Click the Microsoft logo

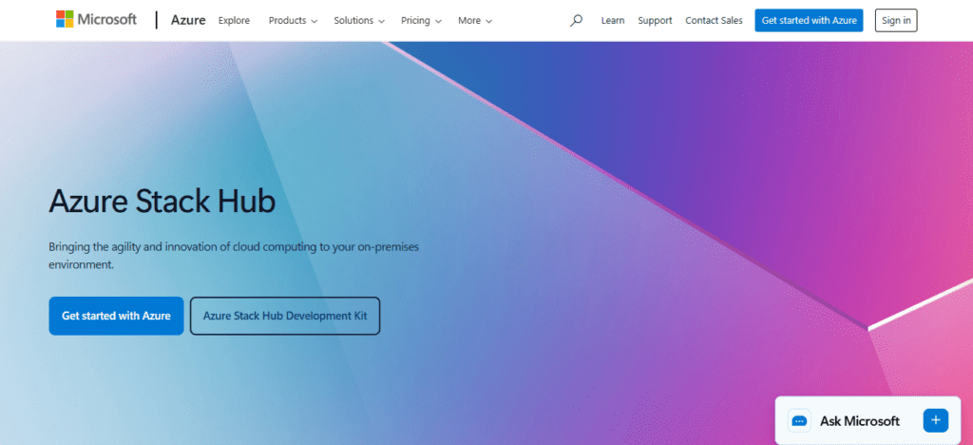[x=96, y=20]
